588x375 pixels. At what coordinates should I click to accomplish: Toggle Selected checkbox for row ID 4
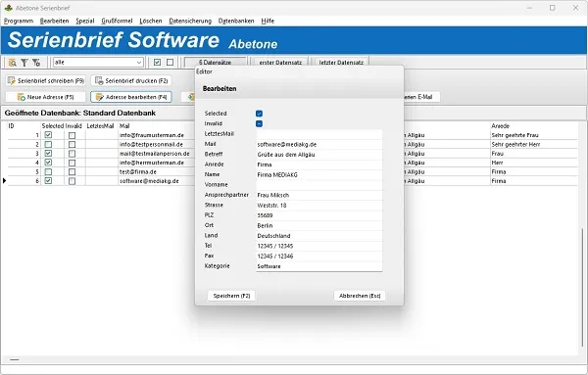pyautogui.click(x=48, y=163)
